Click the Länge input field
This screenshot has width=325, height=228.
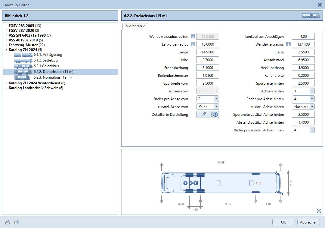[207, 52]
